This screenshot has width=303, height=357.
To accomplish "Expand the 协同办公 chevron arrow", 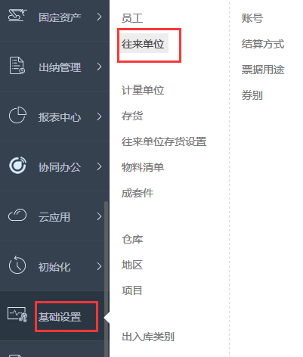I will (x=100, y=166).
